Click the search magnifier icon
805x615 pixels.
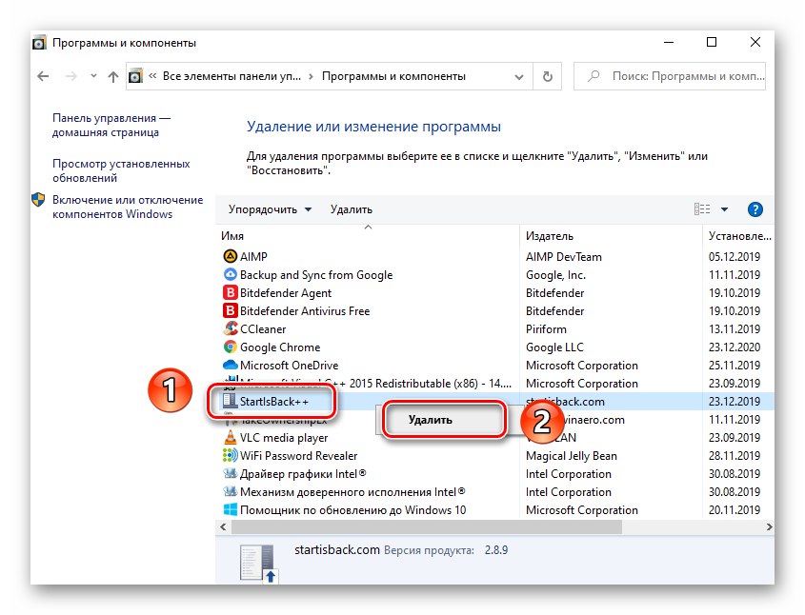(x=593, y=76)
